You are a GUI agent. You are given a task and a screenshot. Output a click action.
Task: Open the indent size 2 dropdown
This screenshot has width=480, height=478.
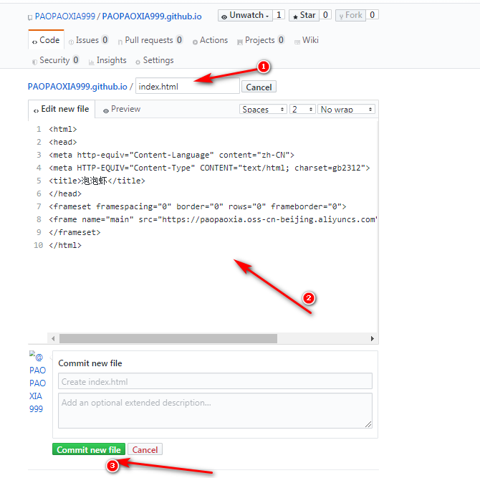click(x=302, y=110)
